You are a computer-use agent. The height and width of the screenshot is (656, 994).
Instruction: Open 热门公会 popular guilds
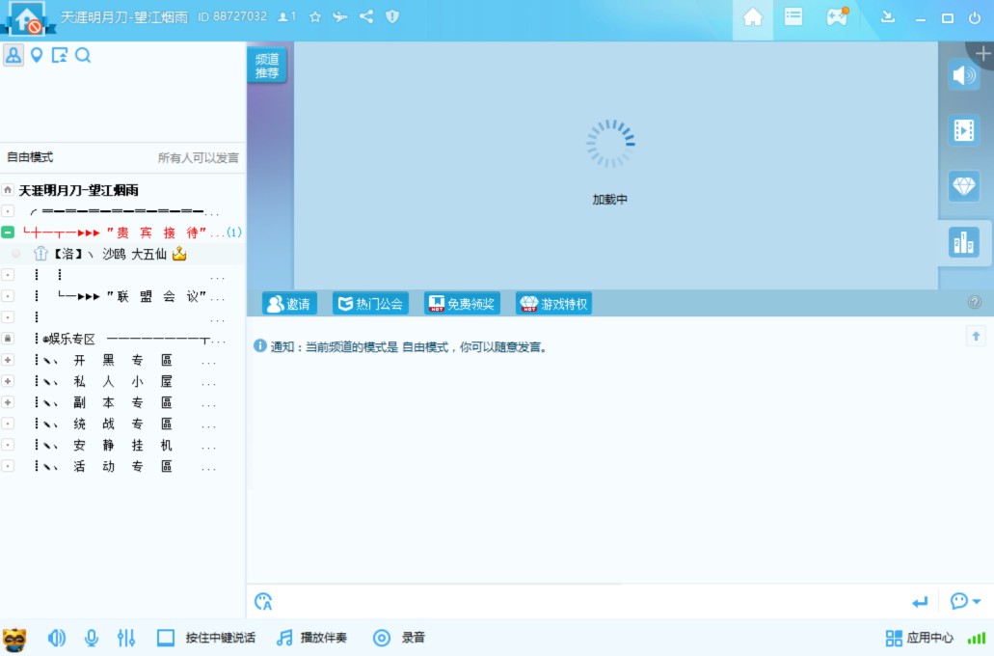(x=370, y=304)
